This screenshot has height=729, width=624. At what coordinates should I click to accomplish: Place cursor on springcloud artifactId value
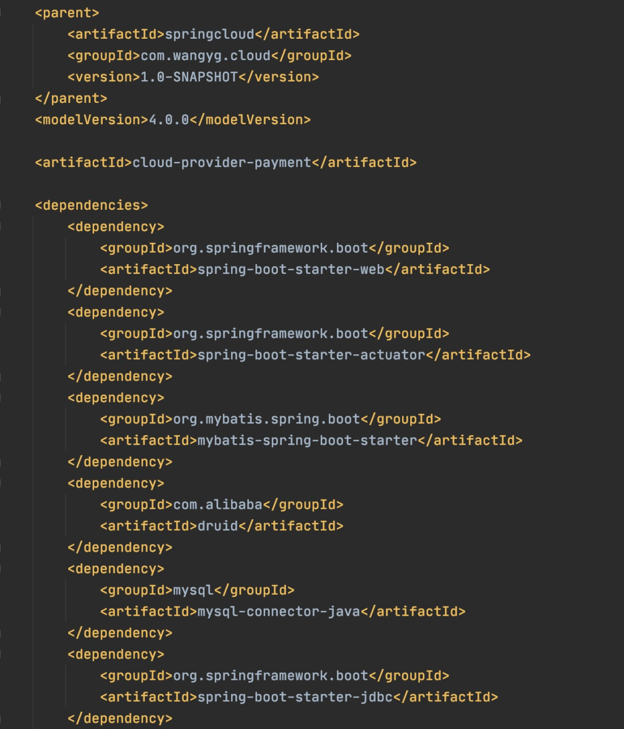pyautogui.click(x=210, y=34)
